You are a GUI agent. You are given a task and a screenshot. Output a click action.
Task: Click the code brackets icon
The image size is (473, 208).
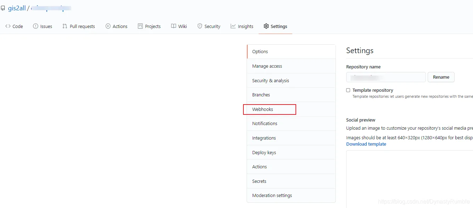(x=8, y=26)
